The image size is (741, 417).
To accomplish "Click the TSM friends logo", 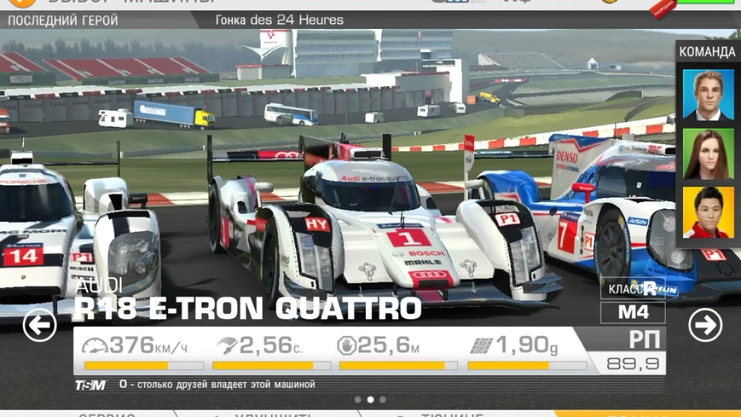I will point(90,385).
